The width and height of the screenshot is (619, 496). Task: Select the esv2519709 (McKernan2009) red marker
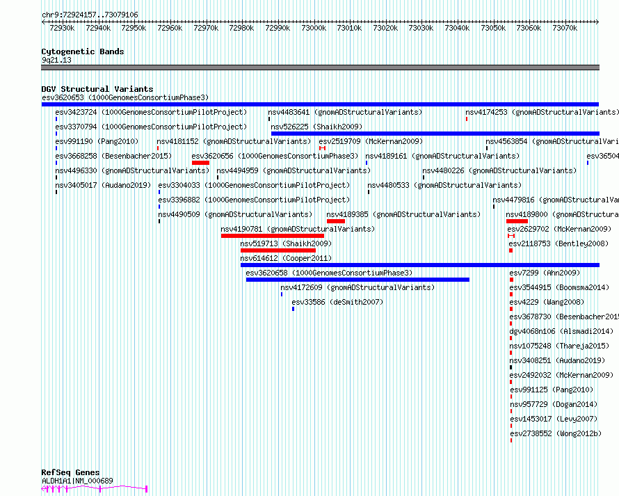point(323,148)
